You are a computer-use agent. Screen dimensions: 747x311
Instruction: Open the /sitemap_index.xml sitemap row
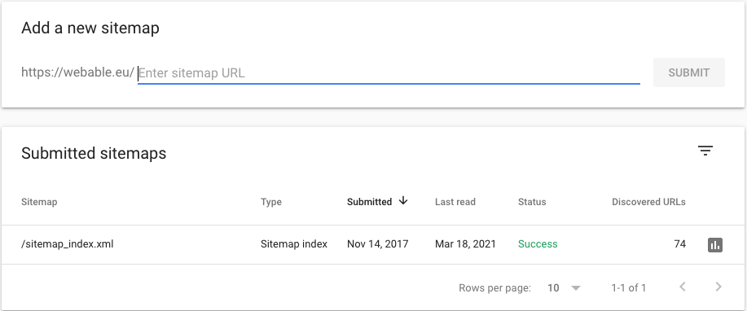click(x=373, y=244)
